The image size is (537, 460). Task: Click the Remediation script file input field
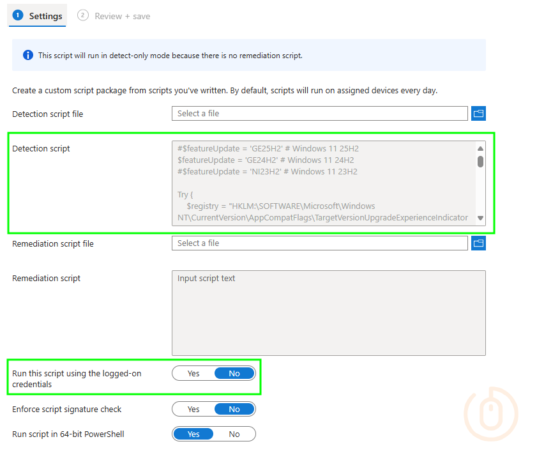click(319, 243)
